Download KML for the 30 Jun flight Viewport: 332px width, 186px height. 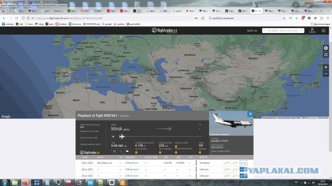click(x=227, y=163)
